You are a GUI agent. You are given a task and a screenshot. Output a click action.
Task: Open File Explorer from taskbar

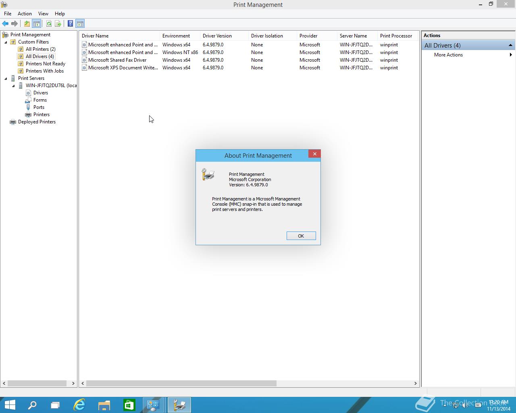[104, 405]
